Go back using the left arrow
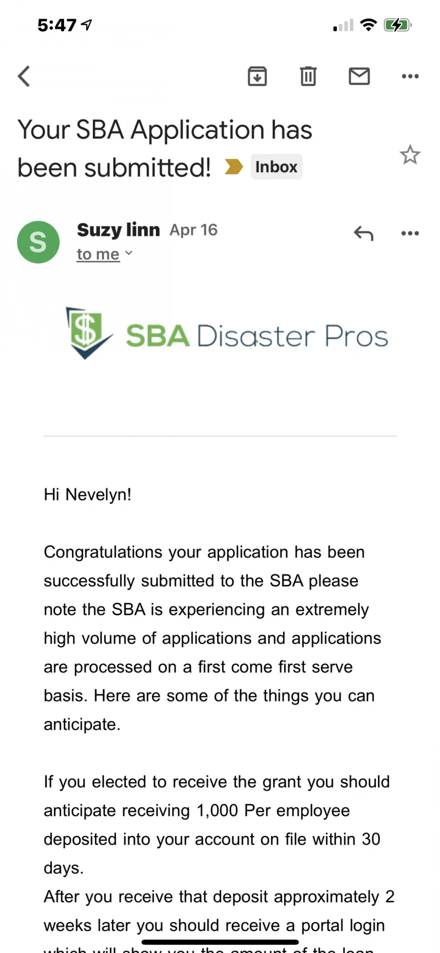 coord(24,76)
